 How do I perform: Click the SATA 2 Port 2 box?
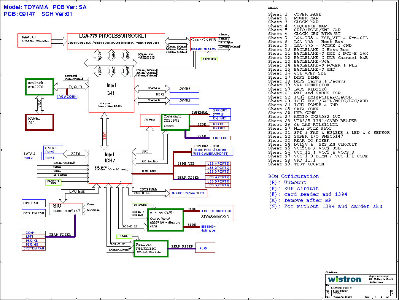32,156
